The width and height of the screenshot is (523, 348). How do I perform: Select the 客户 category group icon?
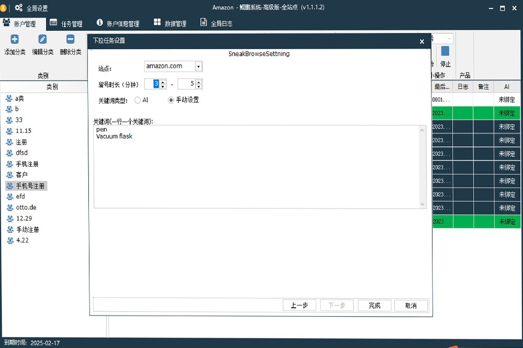(9, 175)
